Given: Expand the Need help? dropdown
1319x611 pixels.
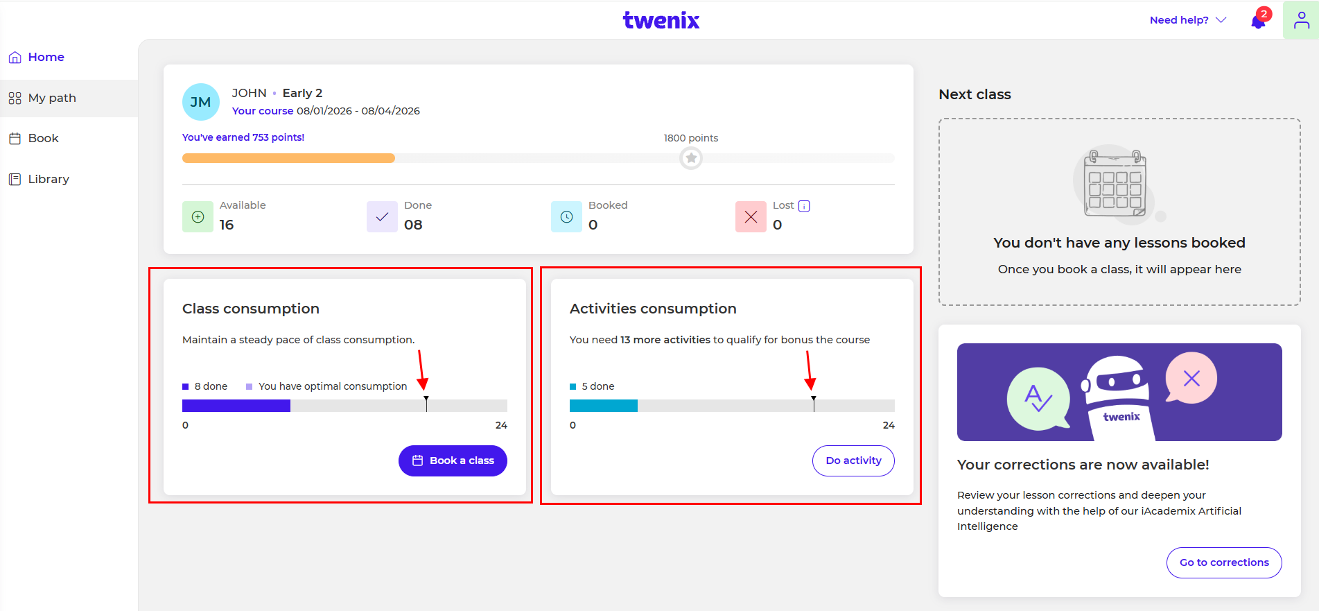Looking at the screenshot, I should (x=1187, y=20).
